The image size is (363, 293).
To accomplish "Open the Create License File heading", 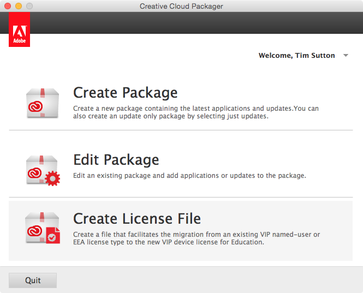I will click(137, 218).
